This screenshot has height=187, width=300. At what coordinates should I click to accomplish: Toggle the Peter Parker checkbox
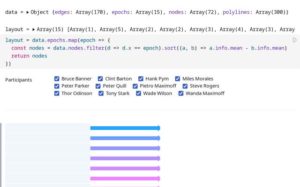[x=57, y=86]
